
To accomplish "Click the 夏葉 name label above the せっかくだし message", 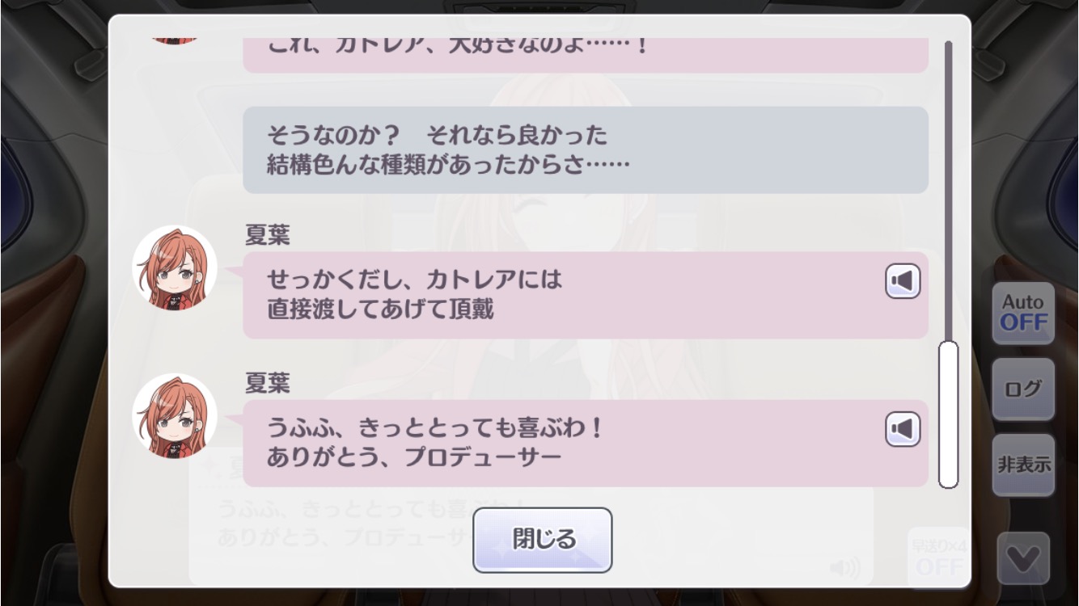I will [x=268, y=236].
